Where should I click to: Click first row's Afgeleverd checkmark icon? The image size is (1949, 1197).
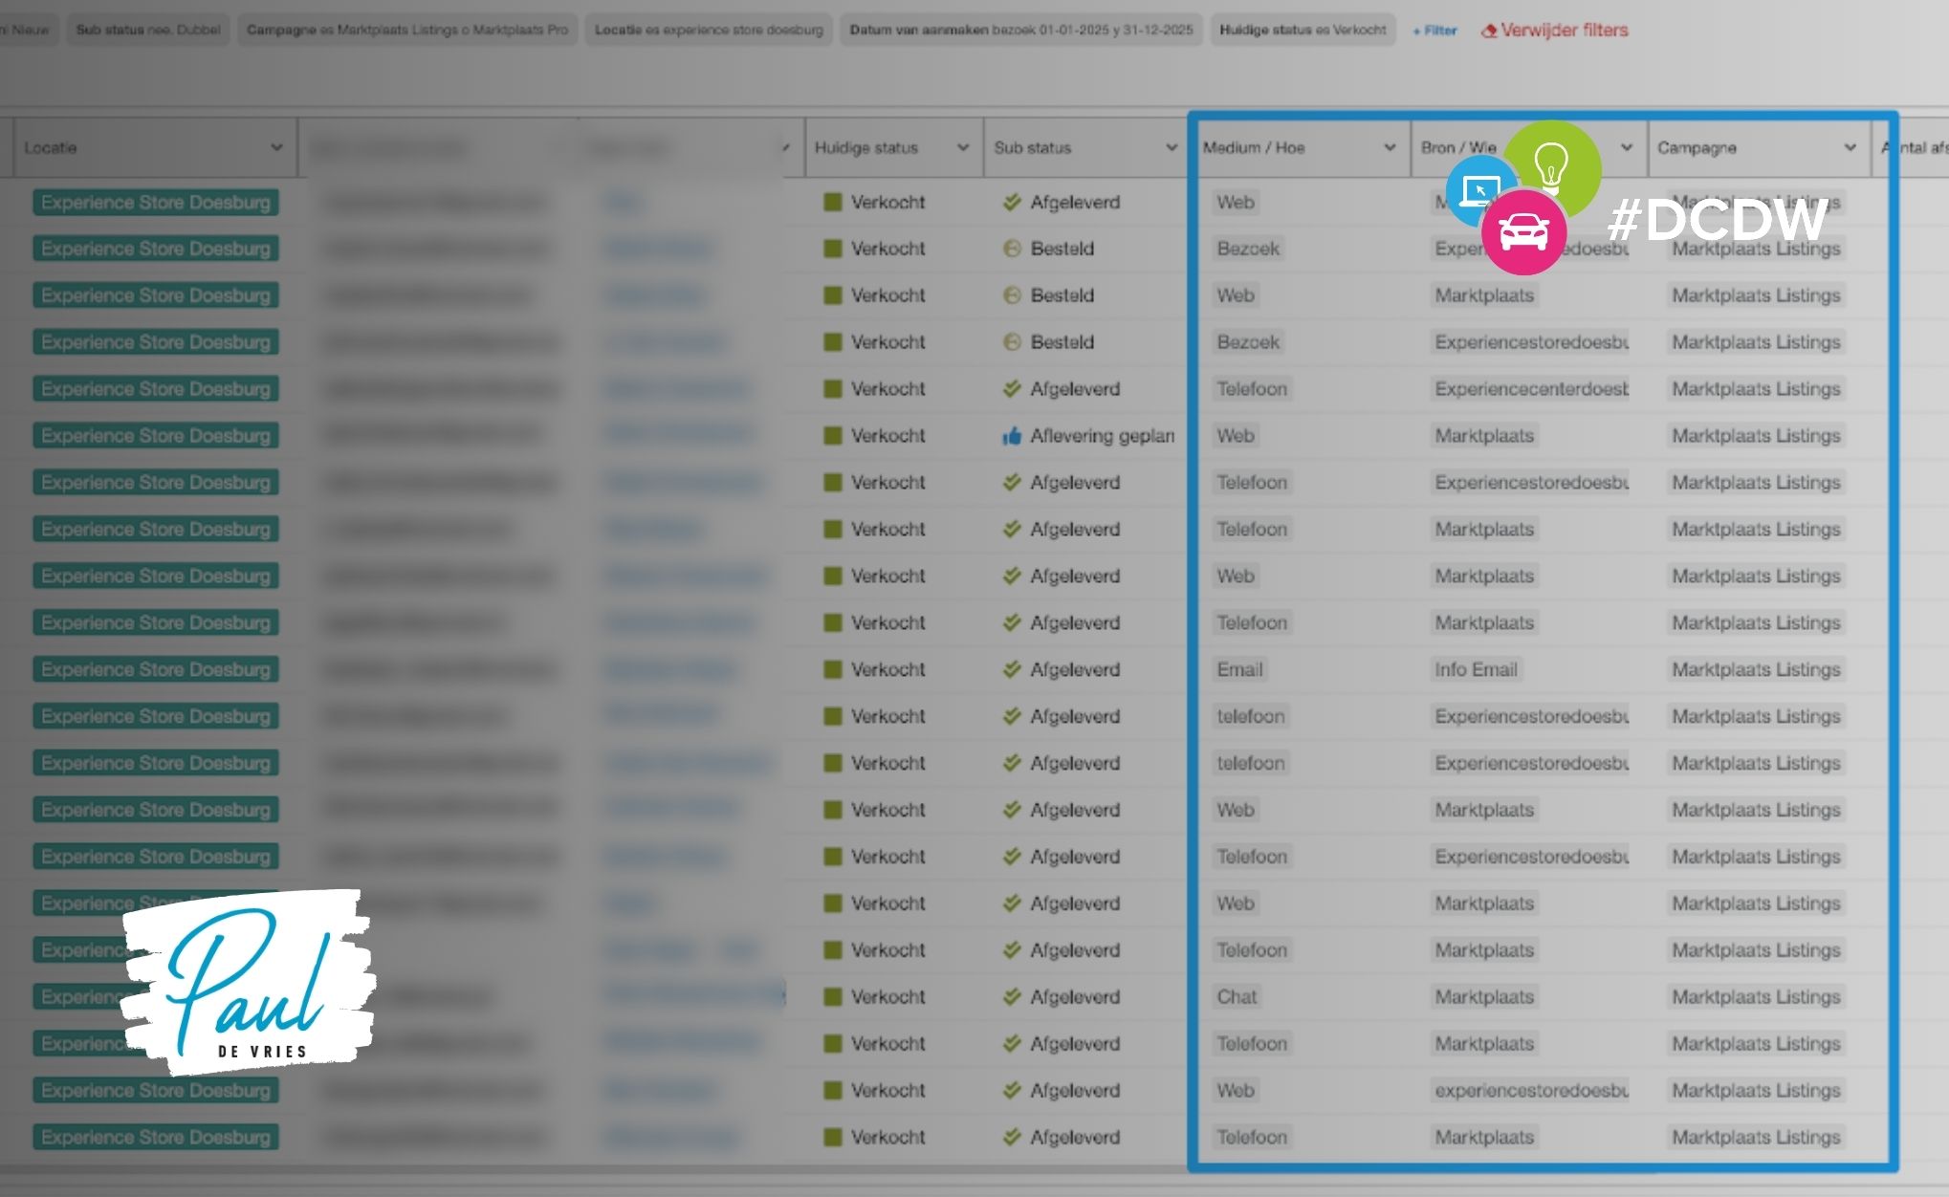point(1011,202)
